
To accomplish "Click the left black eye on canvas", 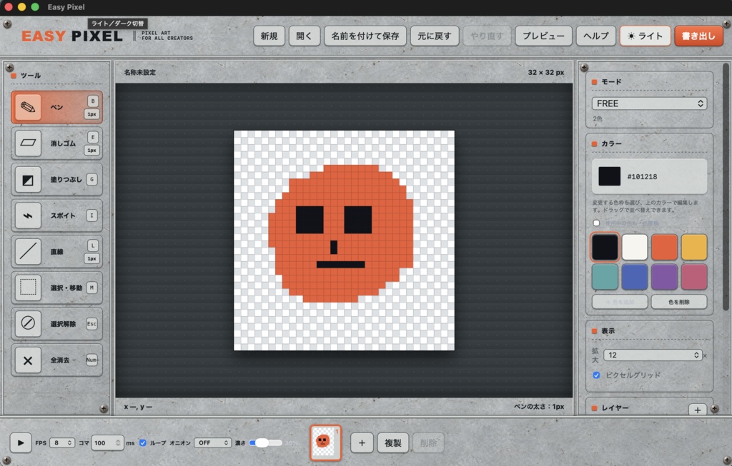I will pos(310,220).
